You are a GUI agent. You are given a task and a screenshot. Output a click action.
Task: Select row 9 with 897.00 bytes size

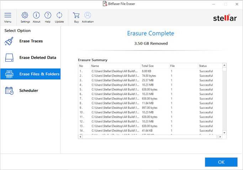[150, 108]
